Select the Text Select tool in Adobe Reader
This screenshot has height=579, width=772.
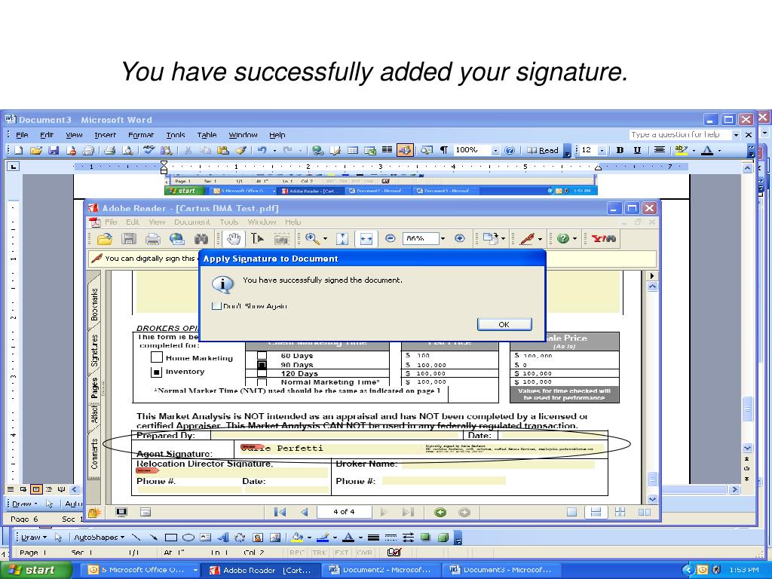coord(257,239)
